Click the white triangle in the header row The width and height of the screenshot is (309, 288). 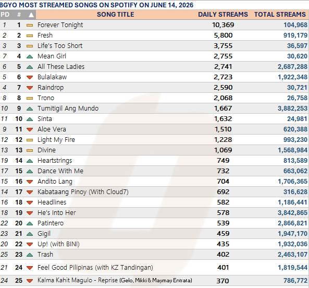coord(31,15)
